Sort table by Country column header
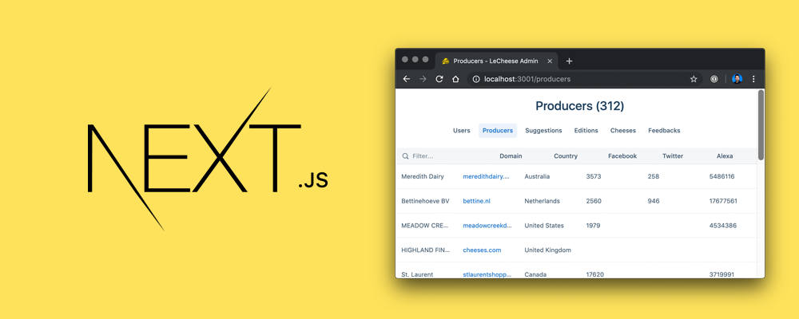Viewport: 799px width, 319px height. [566, 156]
